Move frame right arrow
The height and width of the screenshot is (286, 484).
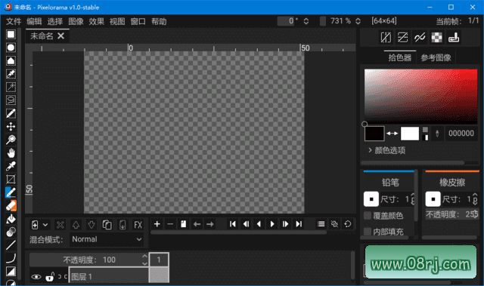click(210, 224)
